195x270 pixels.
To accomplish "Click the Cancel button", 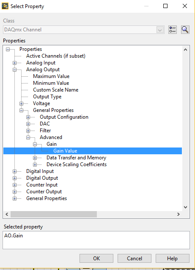I will coord(135,259).
